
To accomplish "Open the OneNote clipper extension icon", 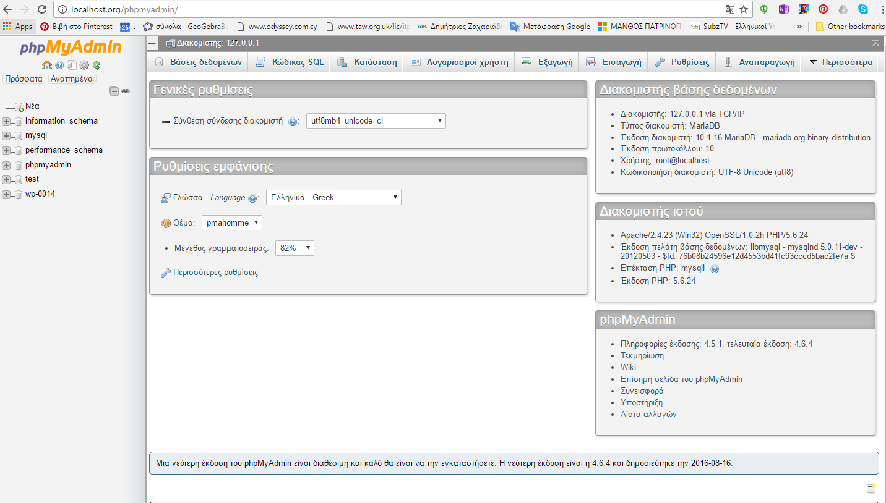I will pyautogui.click(x=784, y=9).
